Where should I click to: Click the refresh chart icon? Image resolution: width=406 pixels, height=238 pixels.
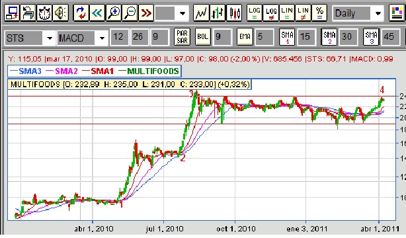pyautogui.click(x=81, y=12)
